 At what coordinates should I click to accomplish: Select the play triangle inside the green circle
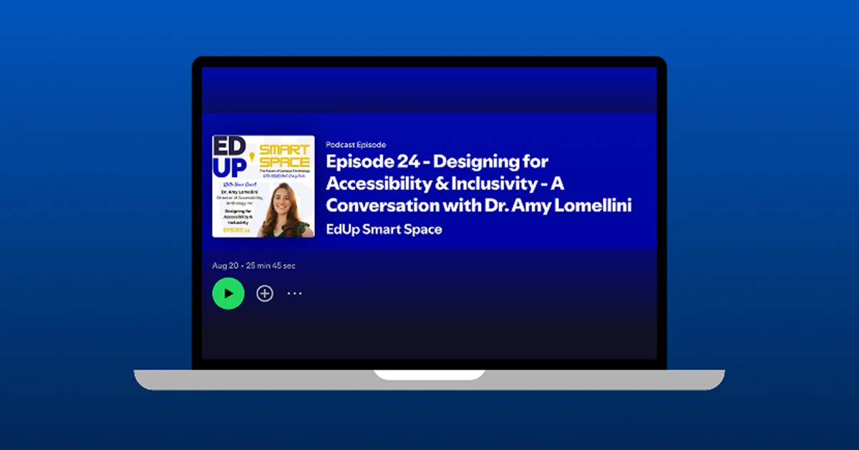pos(228,293)
